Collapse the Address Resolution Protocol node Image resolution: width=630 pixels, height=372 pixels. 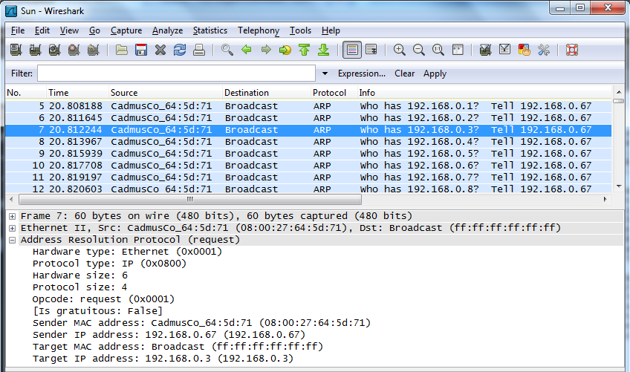point(13,241)
